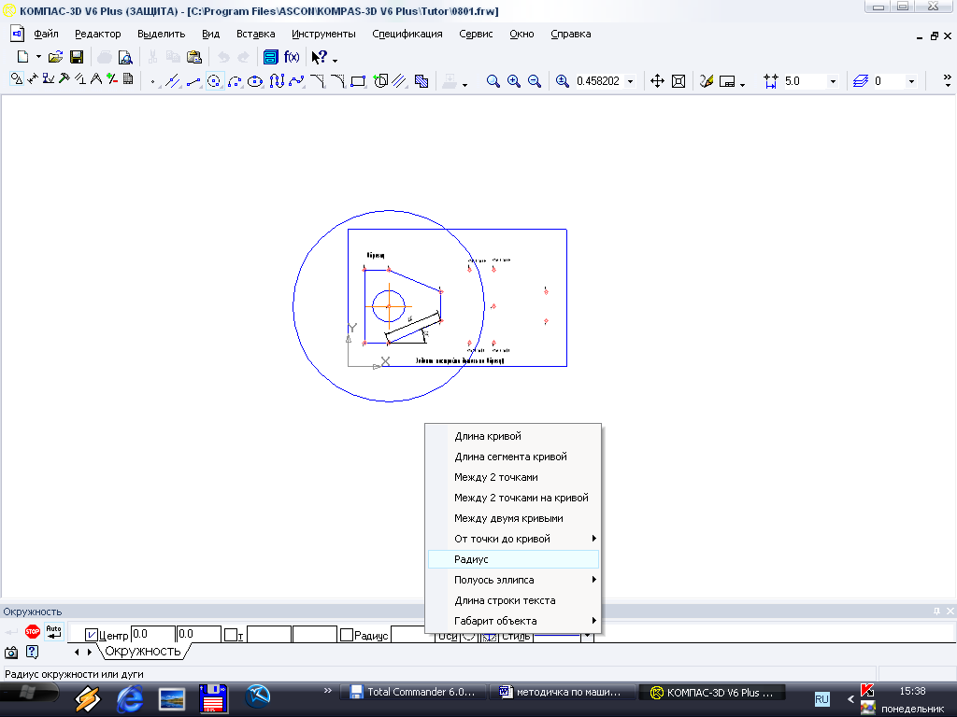Click the pan view cross-arrows icon
The width and height of the screenshot is (957, 717).
[657, 81]
